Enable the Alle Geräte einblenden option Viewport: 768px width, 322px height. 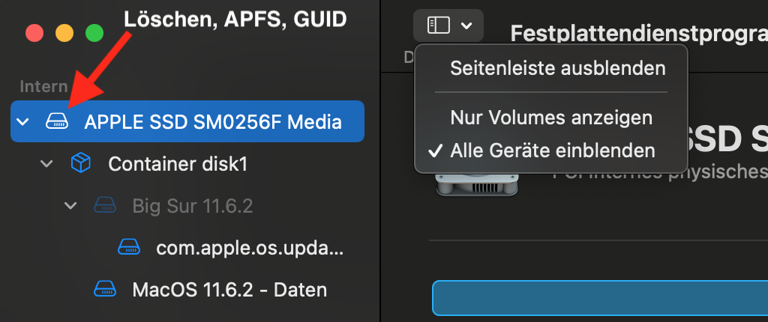click(x=552, y=151)
